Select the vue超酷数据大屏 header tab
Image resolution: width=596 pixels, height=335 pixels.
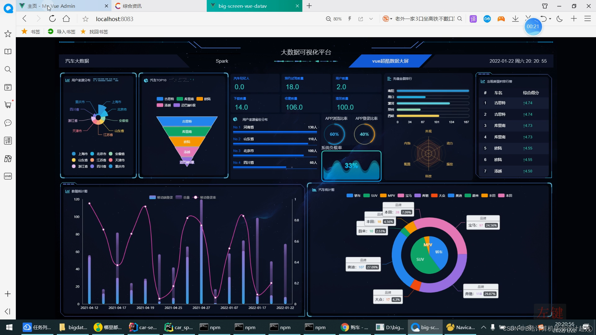(x=390, y=61)
